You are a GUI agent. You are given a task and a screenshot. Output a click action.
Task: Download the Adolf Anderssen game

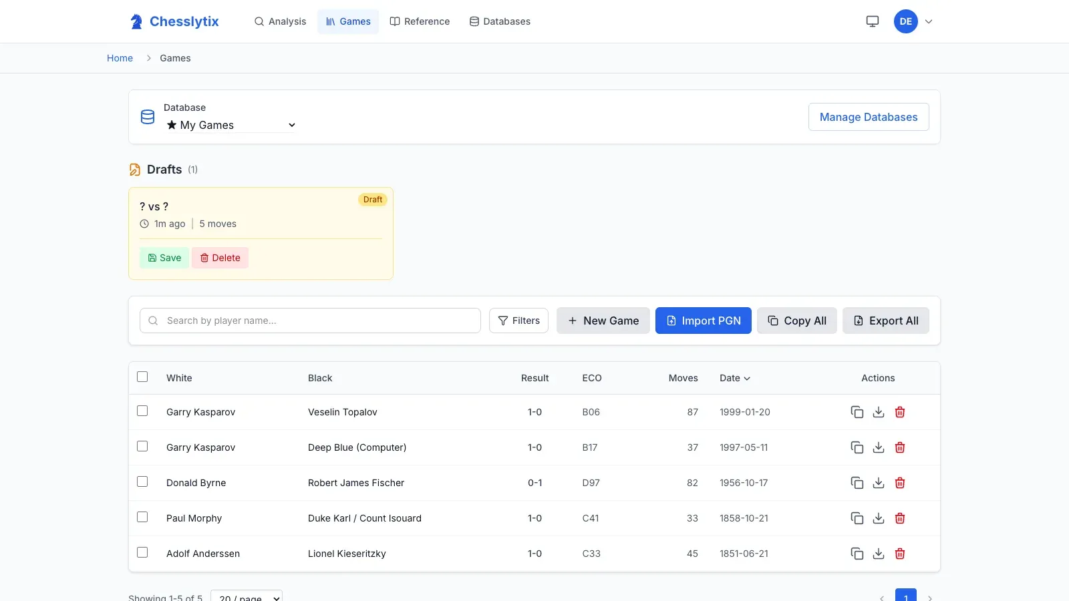click(879, 554)
